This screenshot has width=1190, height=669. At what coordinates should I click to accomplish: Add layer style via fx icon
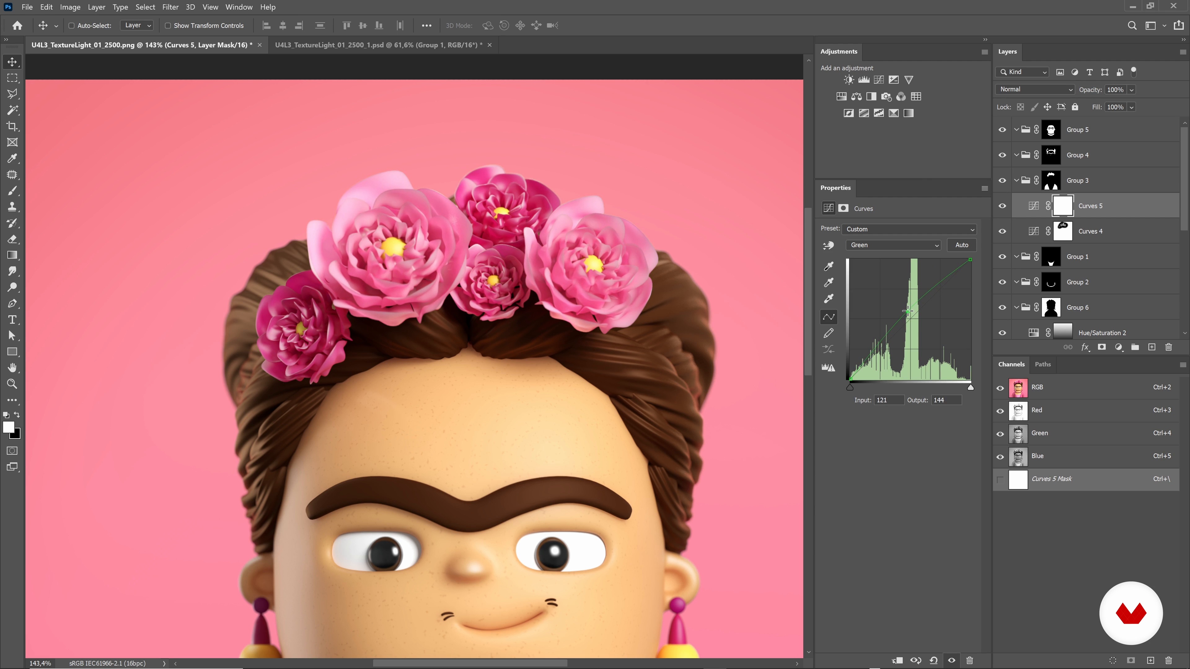point(1085,347)
